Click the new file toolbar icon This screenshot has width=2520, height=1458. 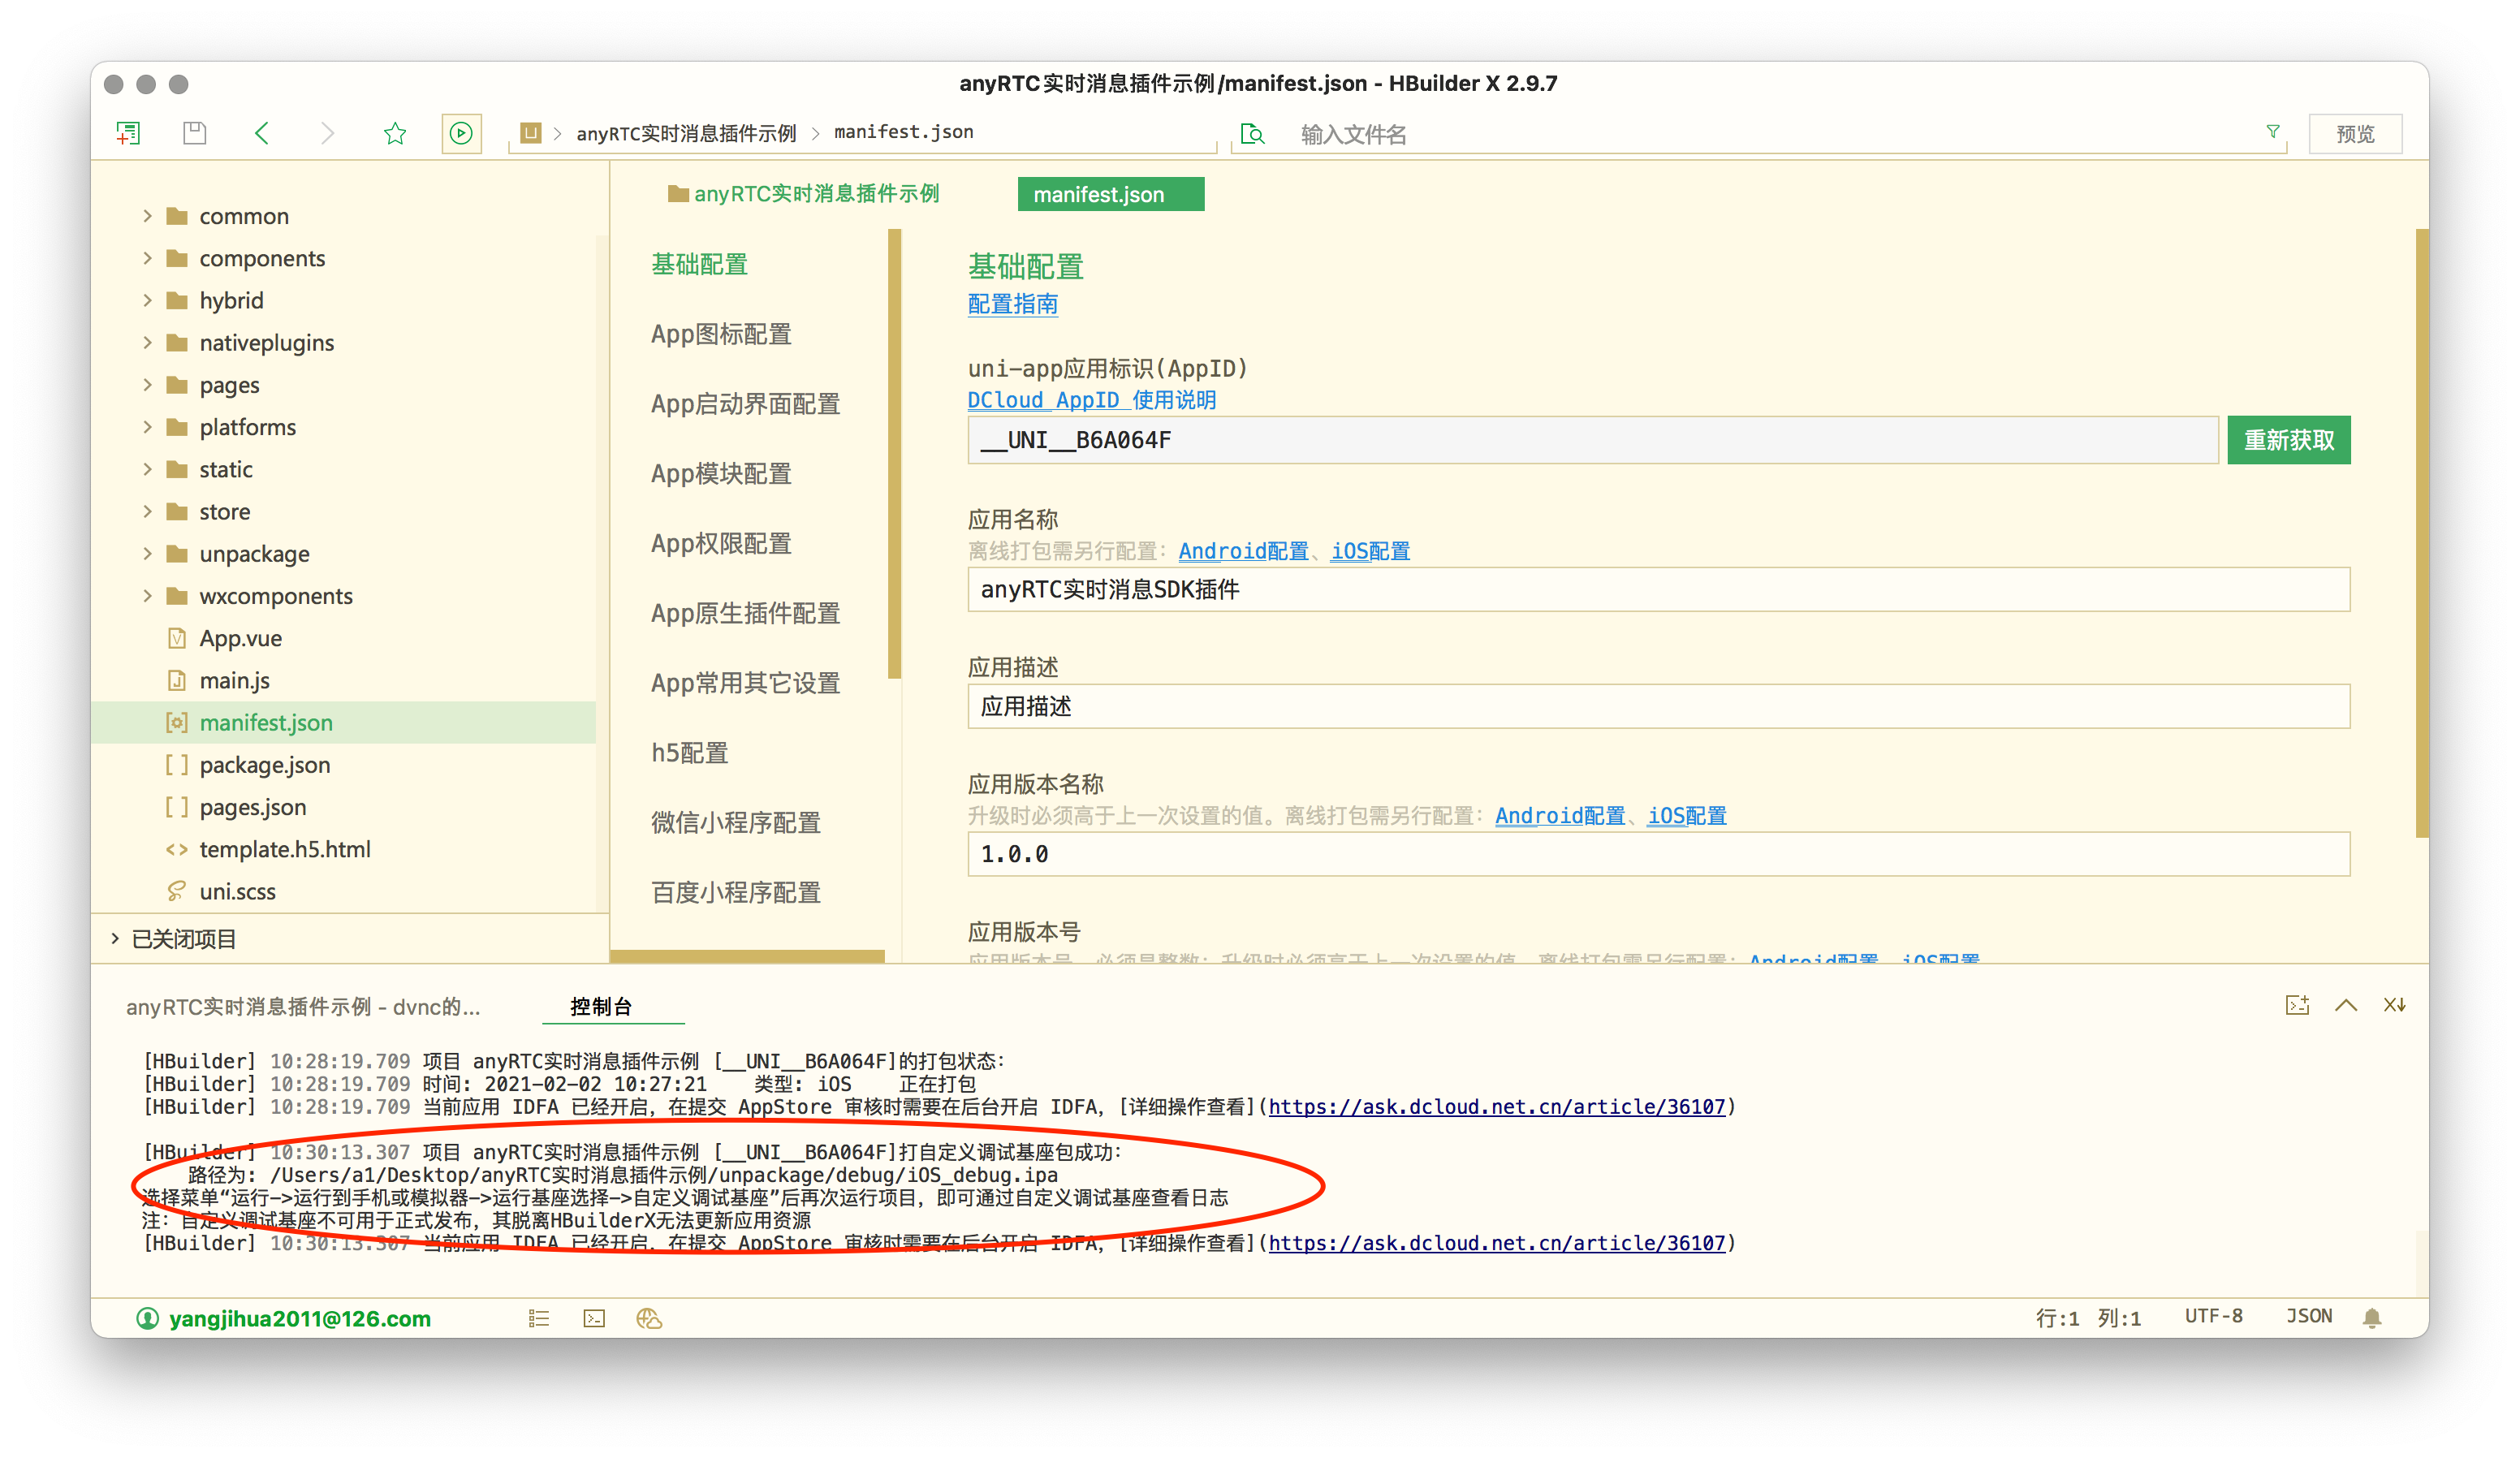tap(128, 133)
